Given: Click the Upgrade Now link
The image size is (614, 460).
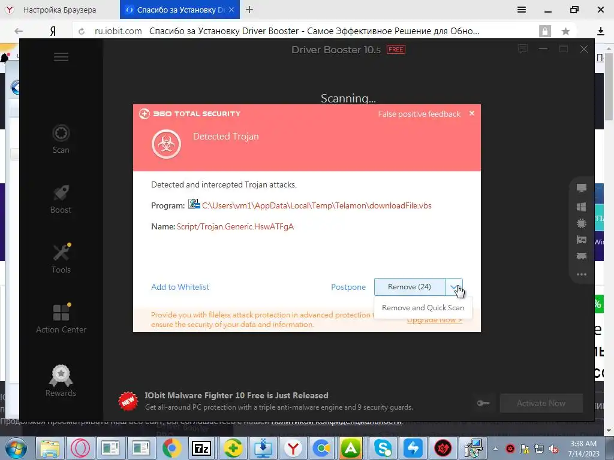Looking at the screenshot, I should (434, 320).
